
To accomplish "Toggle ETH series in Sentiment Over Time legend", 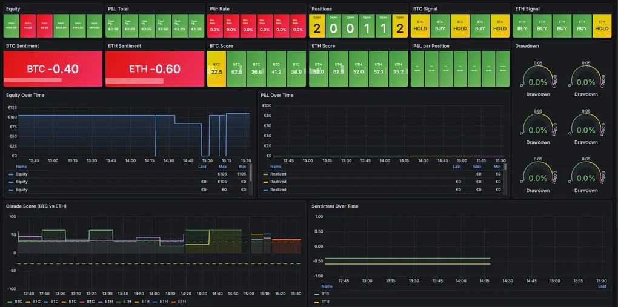I will tap(325, 302).
